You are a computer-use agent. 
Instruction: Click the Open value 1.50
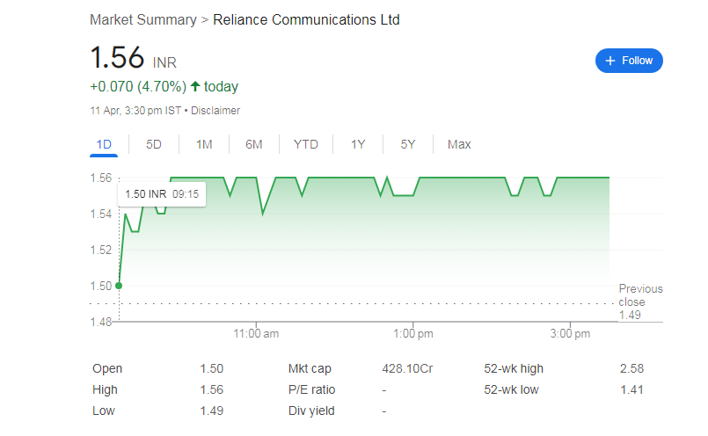[x=212, y=368]
